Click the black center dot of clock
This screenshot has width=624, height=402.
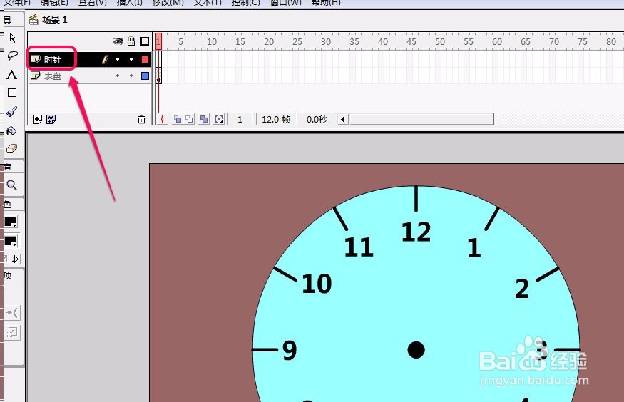coord(416,350)
